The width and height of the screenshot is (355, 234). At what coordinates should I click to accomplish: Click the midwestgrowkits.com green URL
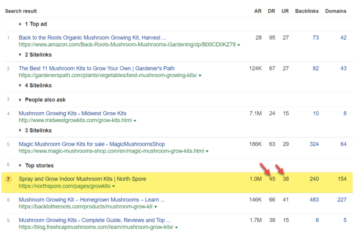(x=75, y=120)
